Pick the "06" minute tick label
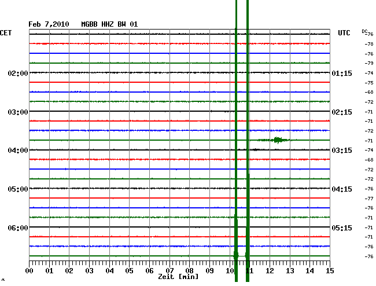 click(149, 270)
